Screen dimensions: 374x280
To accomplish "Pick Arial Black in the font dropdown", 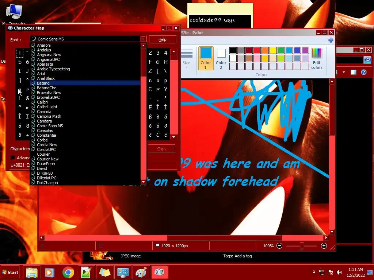I will click(85, 78).
